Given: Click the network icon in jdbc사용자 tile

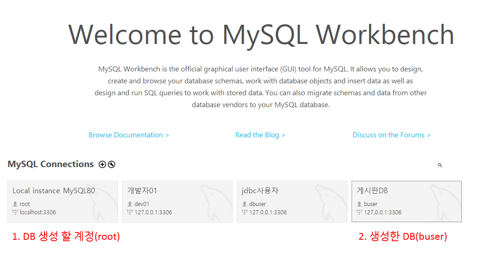Looking at the screenshot, I should tap(245, 212).
